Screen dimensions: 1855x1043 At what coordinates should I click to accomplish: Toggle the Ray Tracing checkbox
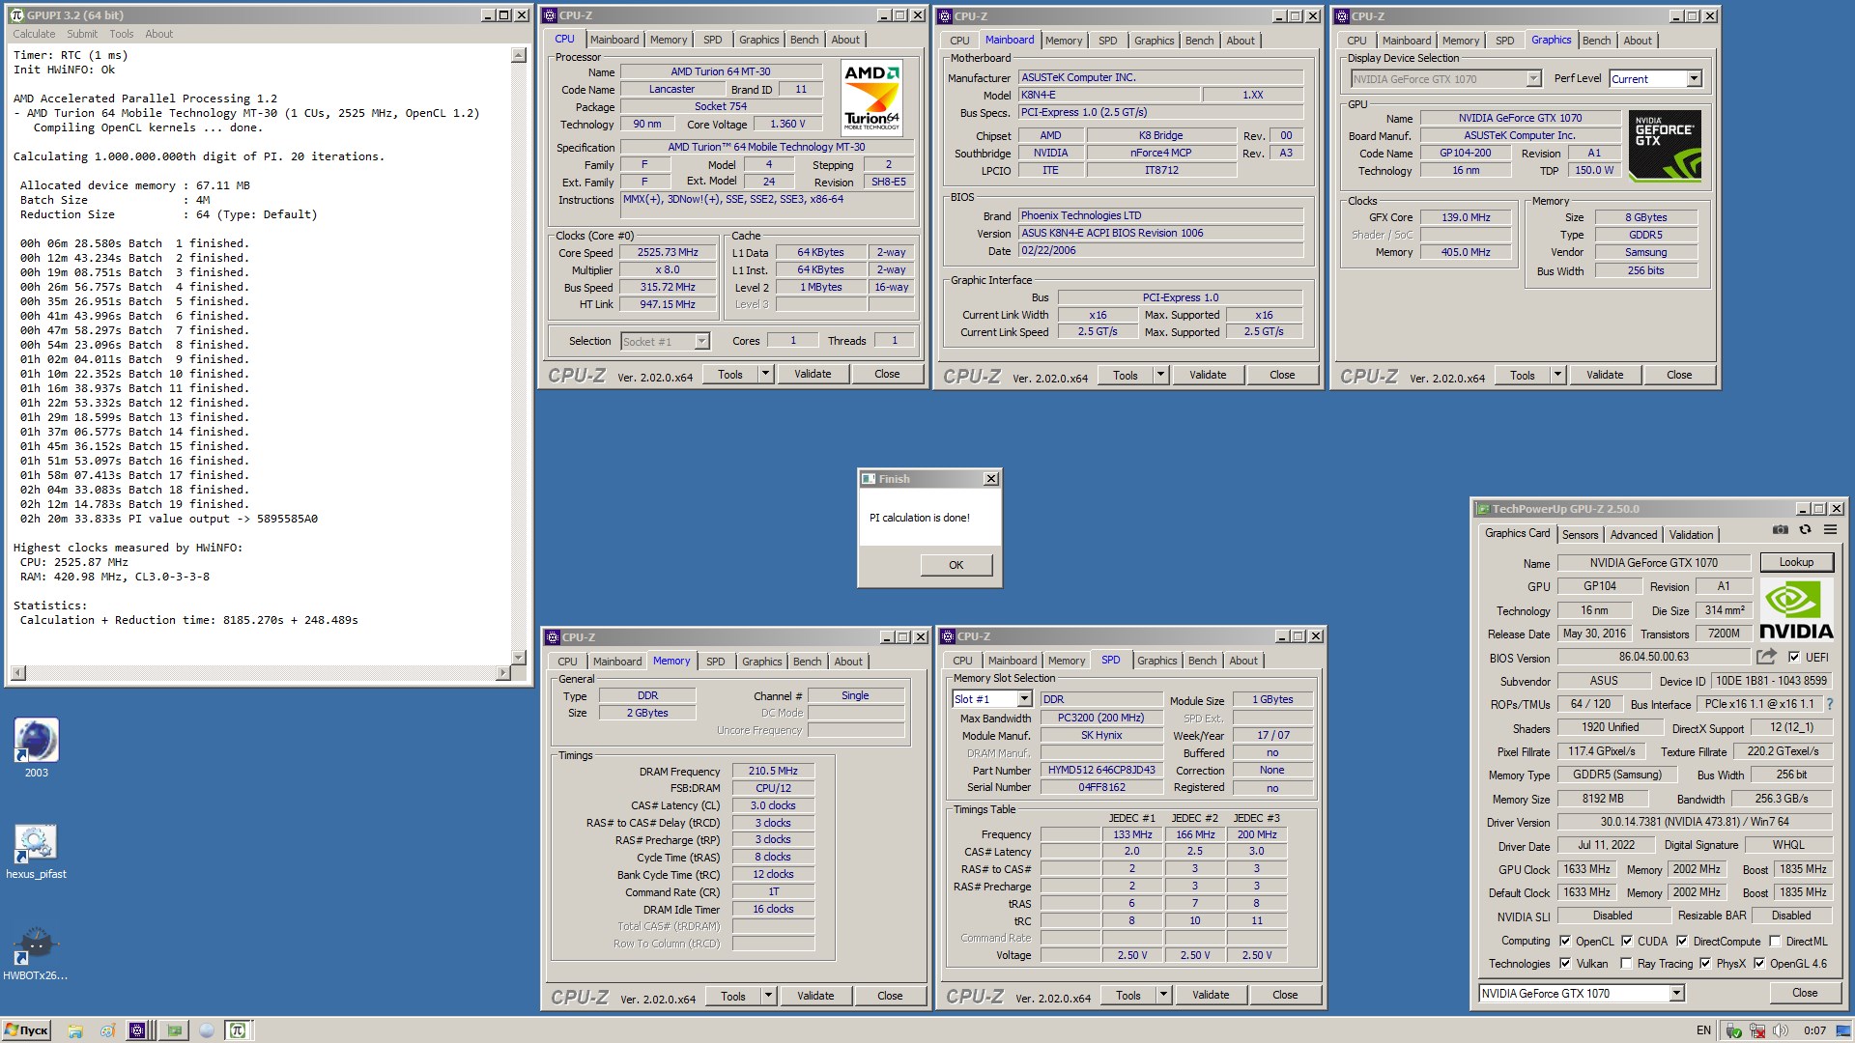coord(1627,963)
